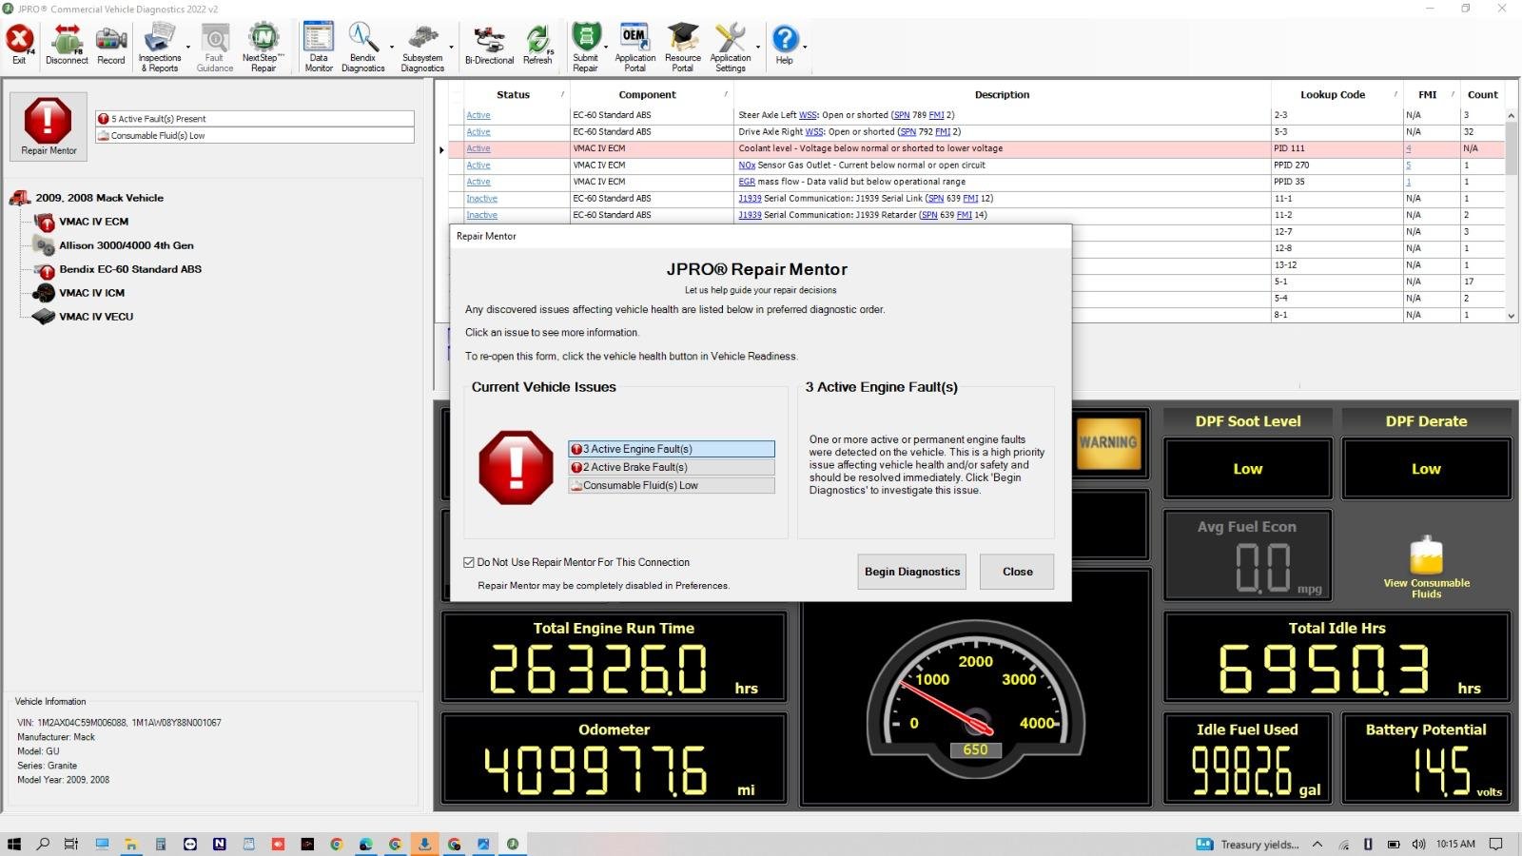Sort by Status column header
Screen dimensions: 1522x856
[513, 94]
